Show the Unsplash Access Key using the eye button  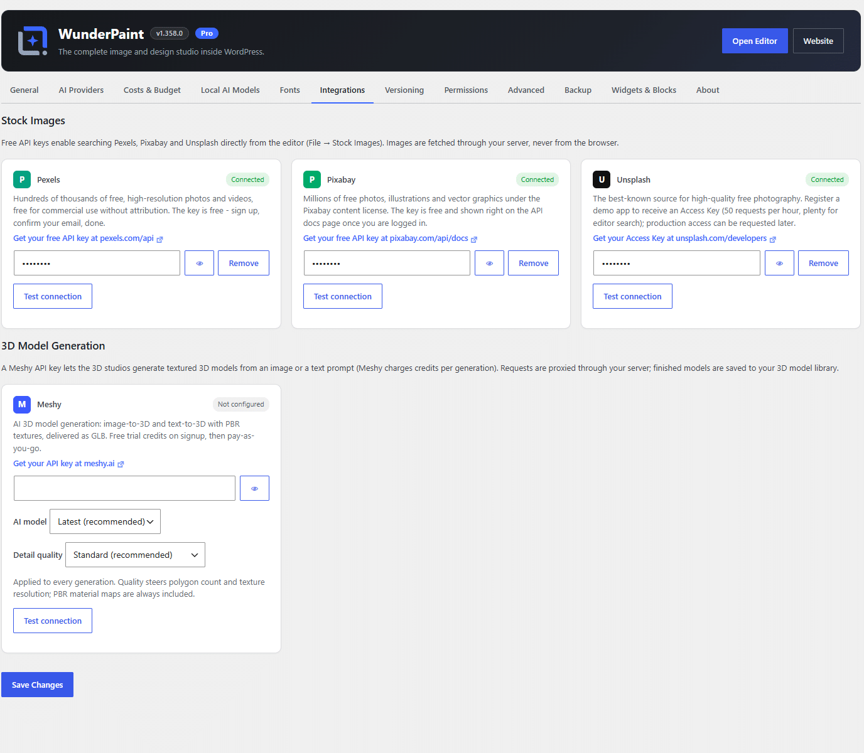click(x=779, y=263)
